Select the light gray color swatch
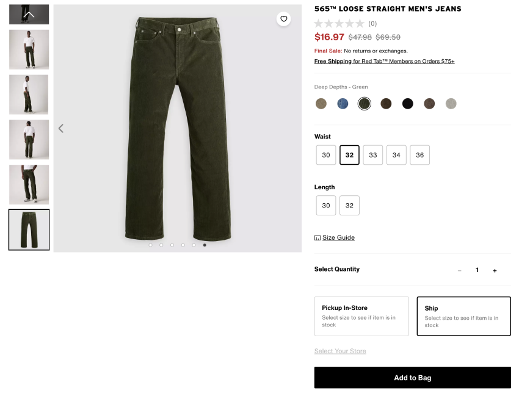The image size is (519, 396). click(x=451, y=104)
